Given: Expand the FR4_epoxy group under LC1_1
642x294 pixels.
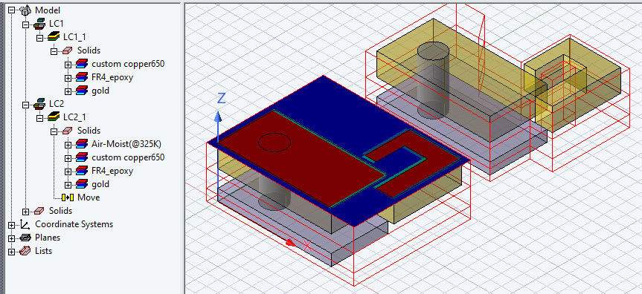Looking at the screenshot, I should pos(68,78).
